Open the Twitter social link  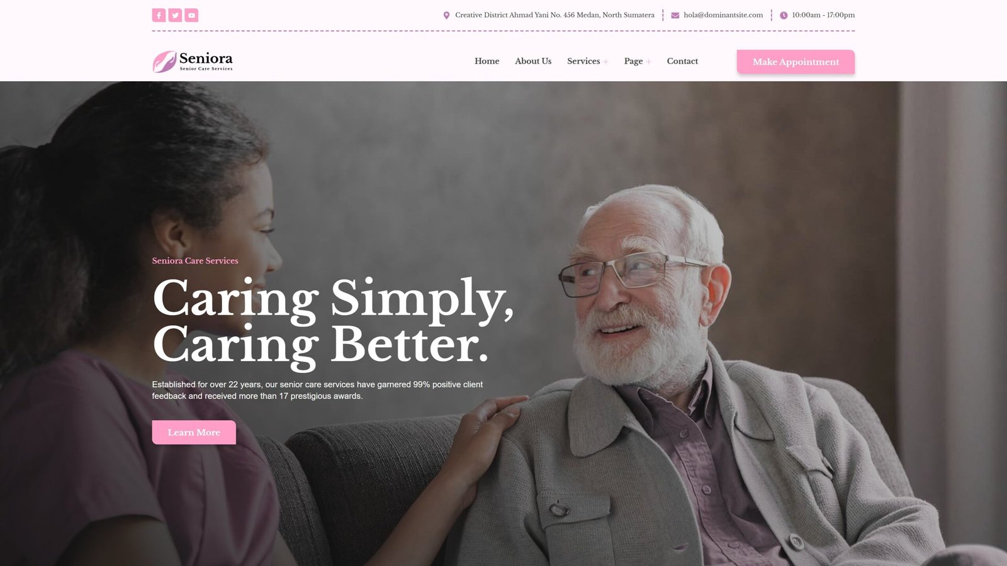click(x=175, y=15)
